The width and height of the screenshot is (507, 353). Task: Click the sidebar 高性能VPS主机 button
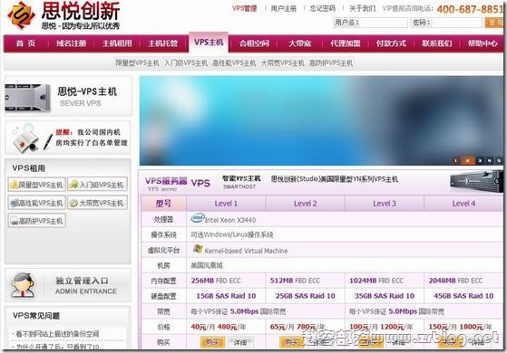37,203
